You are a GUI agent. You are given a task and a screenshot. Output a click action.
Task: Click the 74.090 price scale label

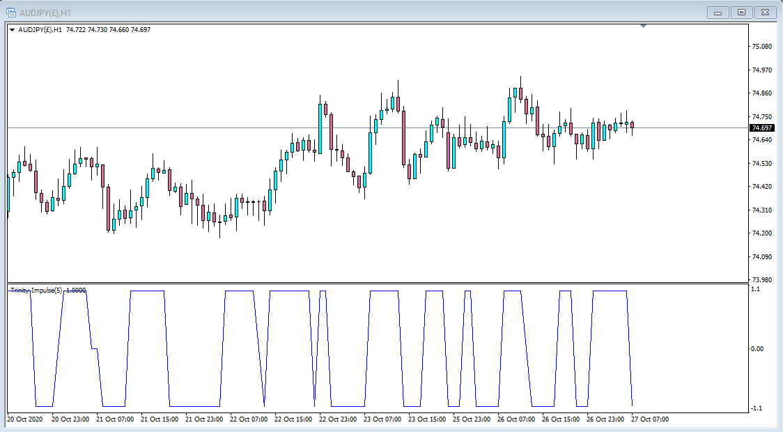pyautogui.click(x=761, y=256)
